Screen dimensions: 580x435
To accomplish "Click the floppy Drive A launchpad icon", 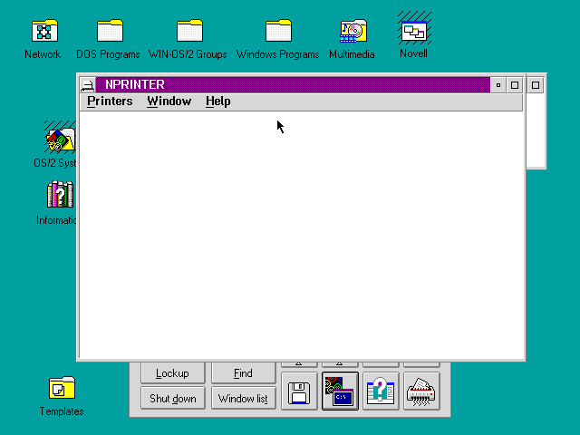I will coord(299,391).
